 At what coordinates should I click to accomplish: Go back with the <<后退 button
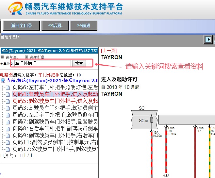tap(55, 25)
